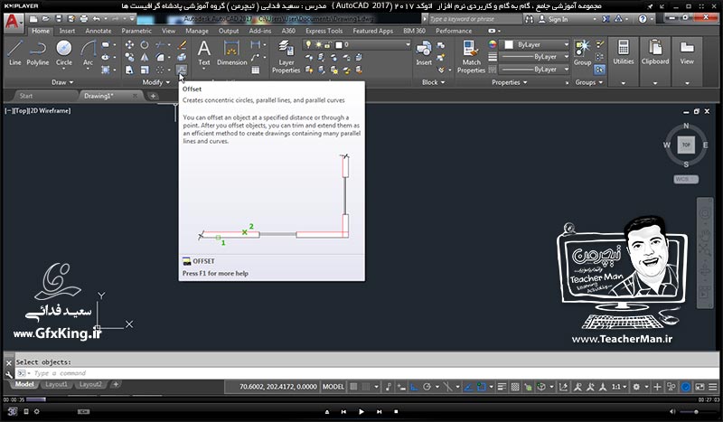Click the player Stop button
This screenshot has width=723, height=422.
click(x=396, y=411)
